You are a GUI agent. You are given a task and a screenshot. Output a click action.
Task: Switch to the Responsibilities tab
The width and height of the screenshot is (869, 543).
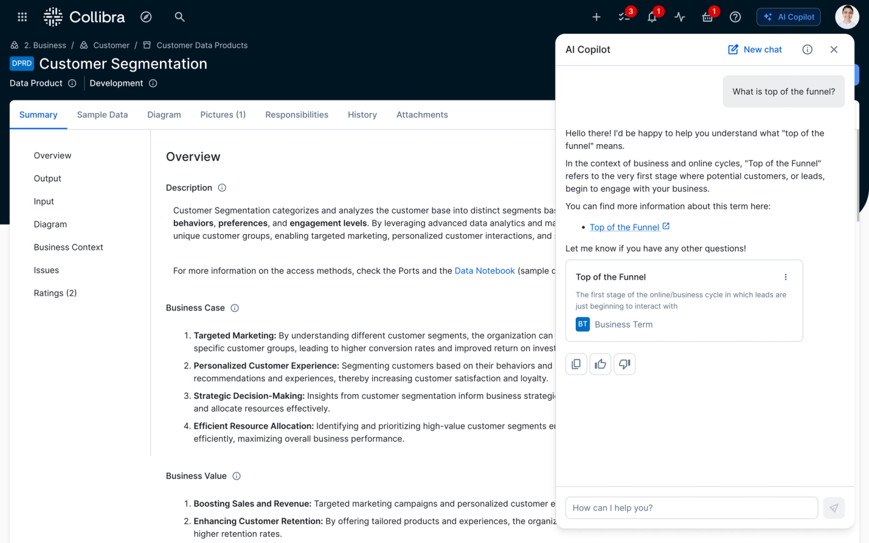tap(296, 115)
